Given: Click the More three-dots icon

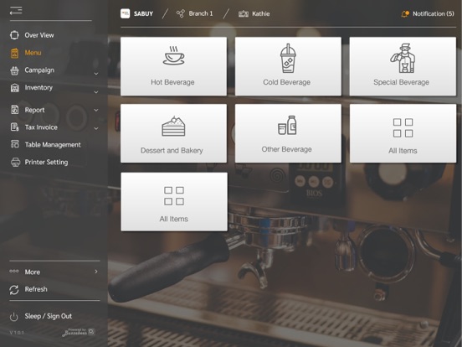Looking at the screenshot, I should (x=14, y=272).
